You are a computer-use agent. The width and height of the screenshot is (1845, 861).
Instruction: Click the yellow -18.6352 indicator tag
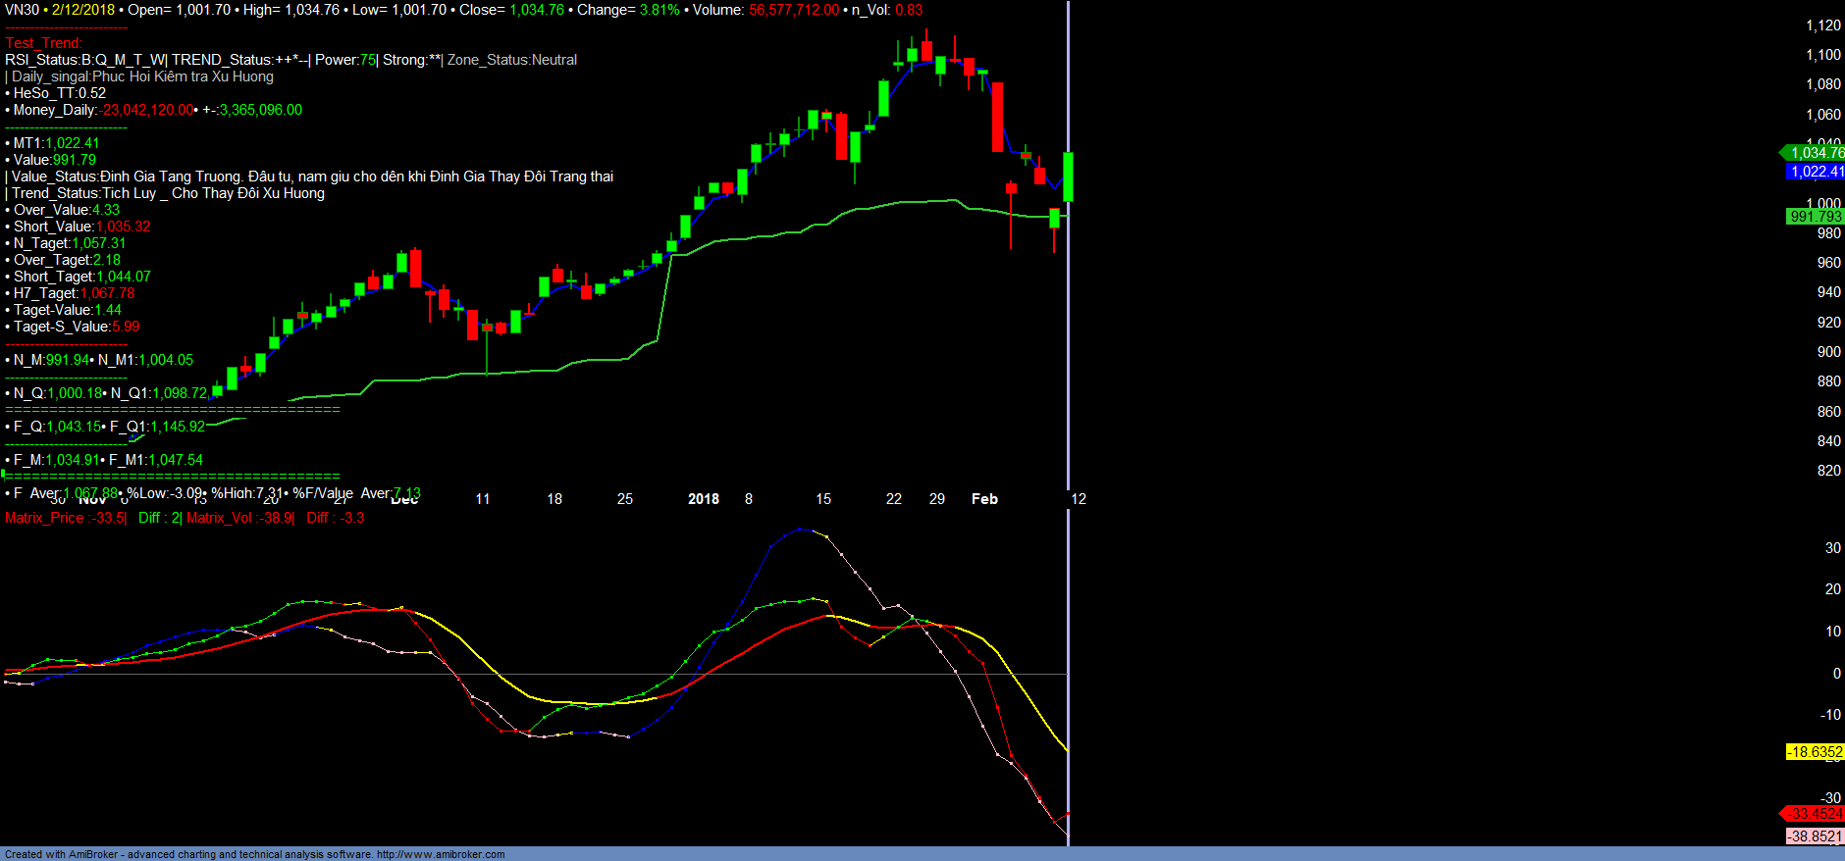coord(1815,752)
